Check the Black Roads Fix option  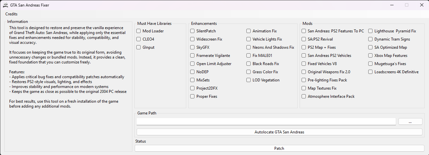tap(249, 64)
